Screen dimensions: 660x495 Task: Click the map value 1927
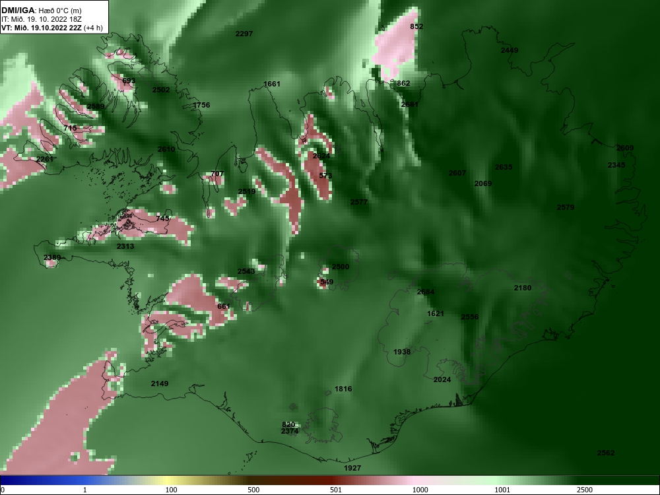point(352,468)
